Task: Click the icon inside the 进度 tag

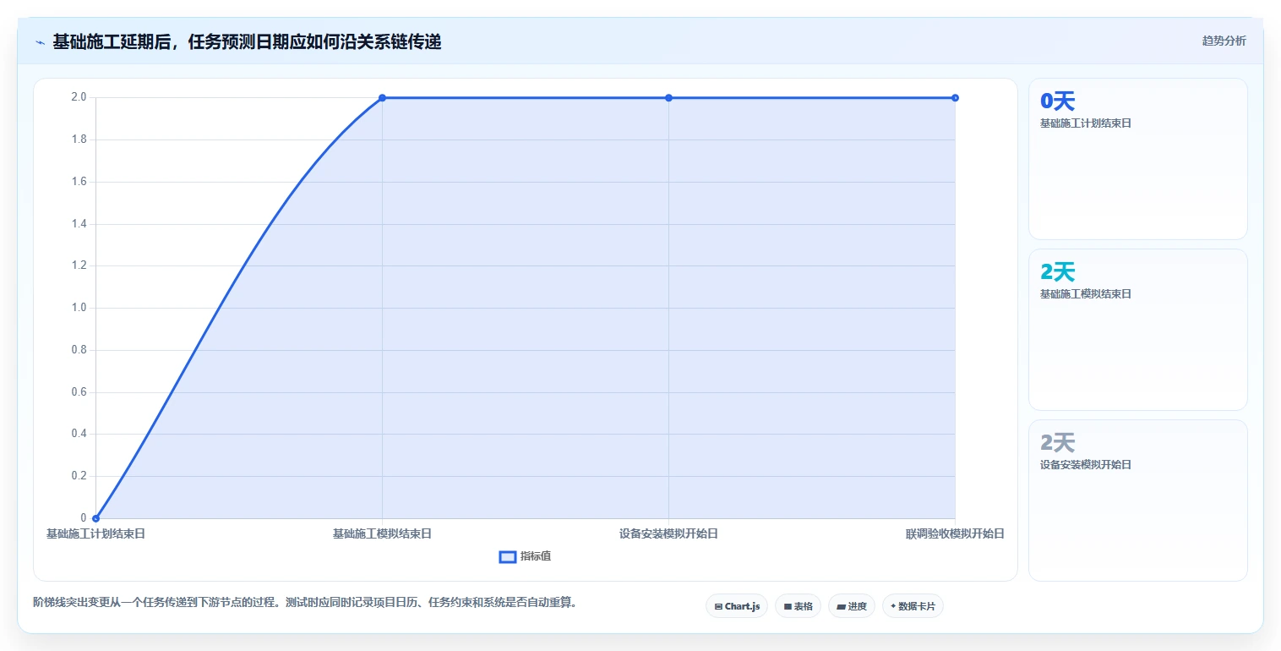Action: (x=842, y=606)
